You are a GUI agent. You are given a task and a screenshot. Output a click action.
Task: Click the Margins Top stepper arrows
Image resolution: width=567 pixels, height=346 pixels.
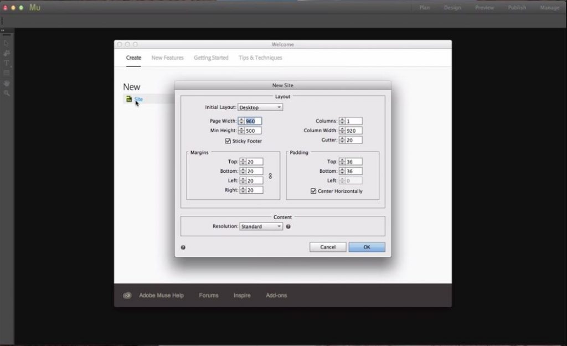click(243, 162)
